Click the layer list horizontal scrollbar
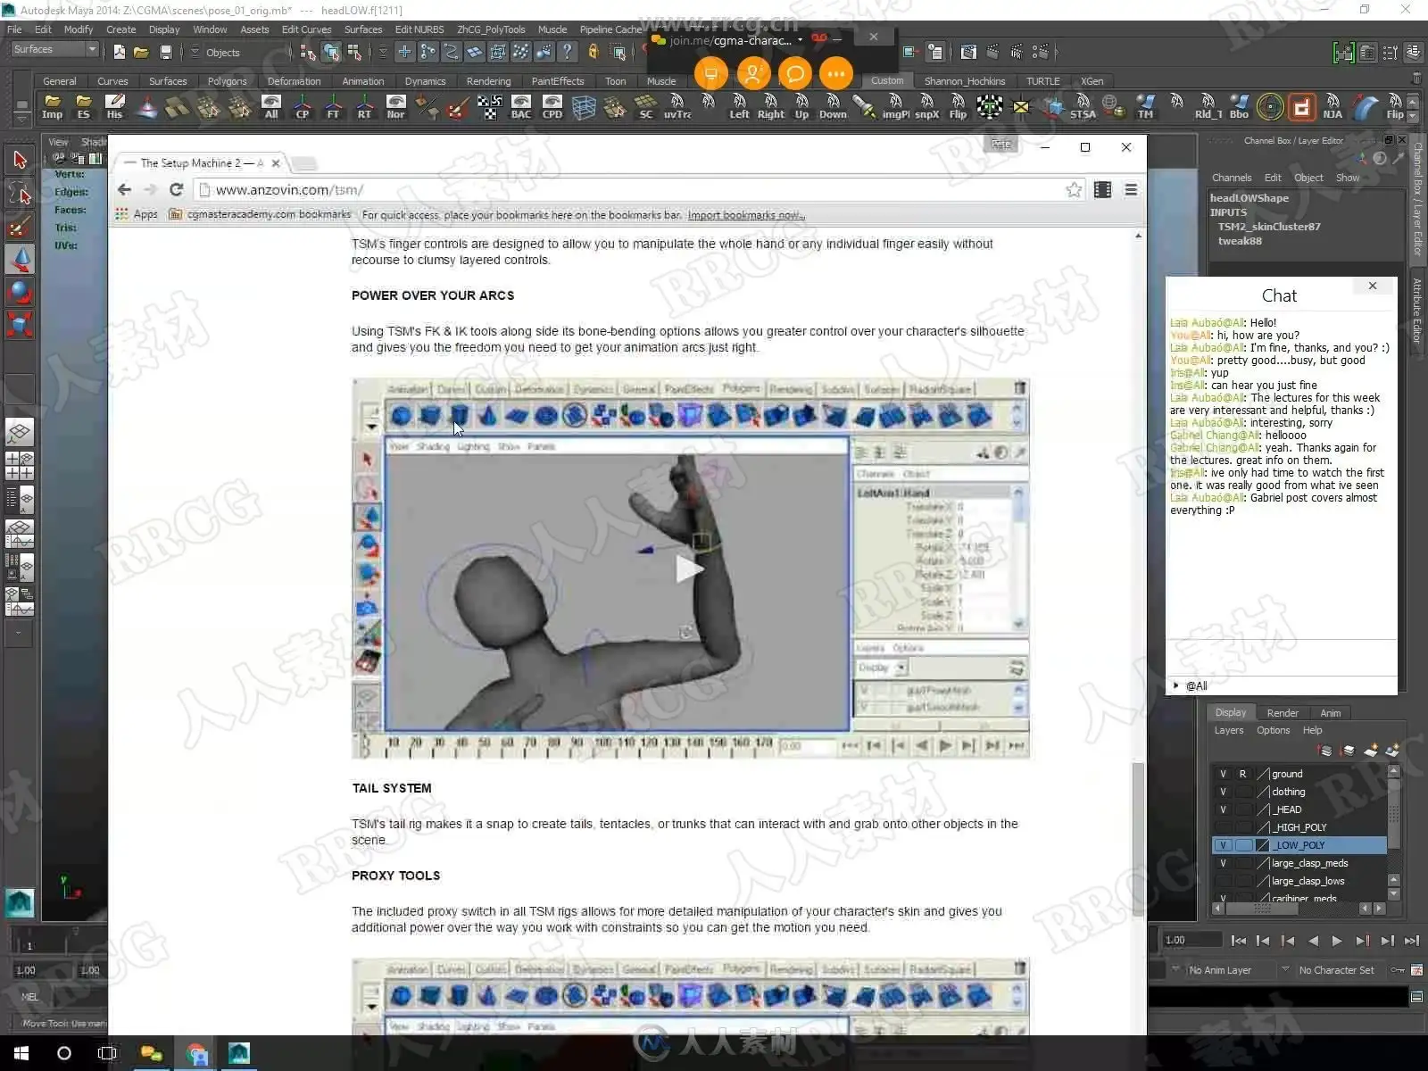This screenshot has width=1428, height=1071. pos(1262,909)
